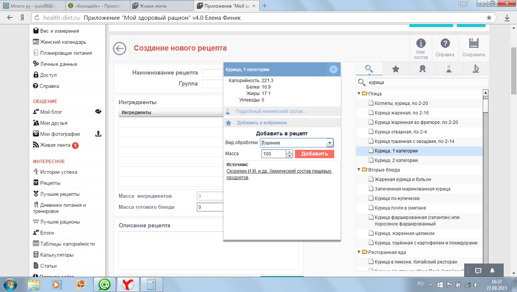Select Курица отварная, по 2-4 item
Image resolution: width=517 pixels, height=292 pixels.
pyautogui.click(x=401, y=132)
